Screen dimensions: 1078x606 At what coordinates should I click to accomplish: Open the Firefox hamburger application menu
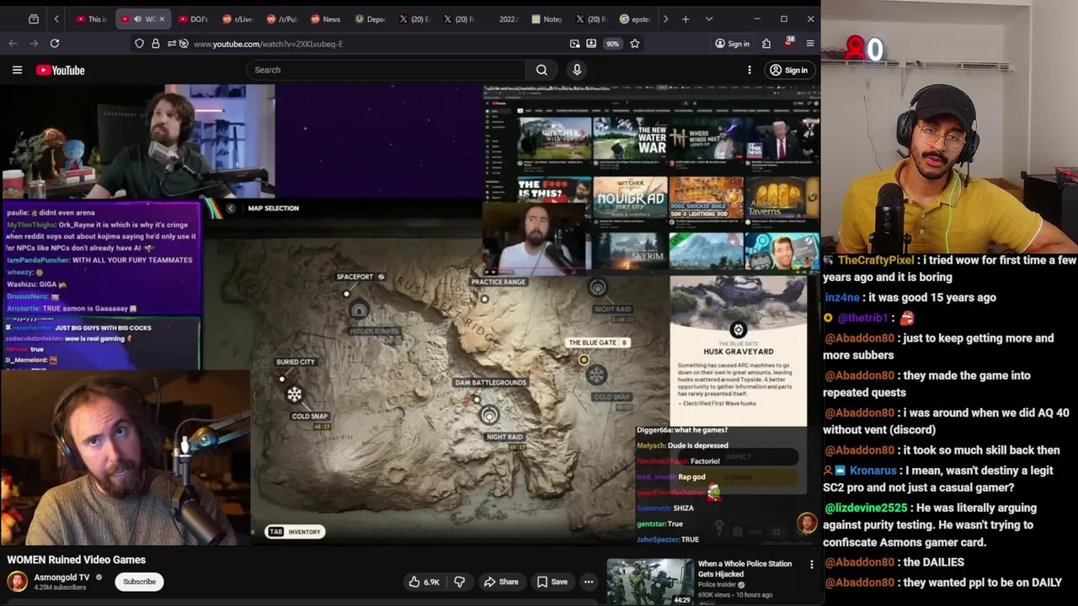click(810, 44)
